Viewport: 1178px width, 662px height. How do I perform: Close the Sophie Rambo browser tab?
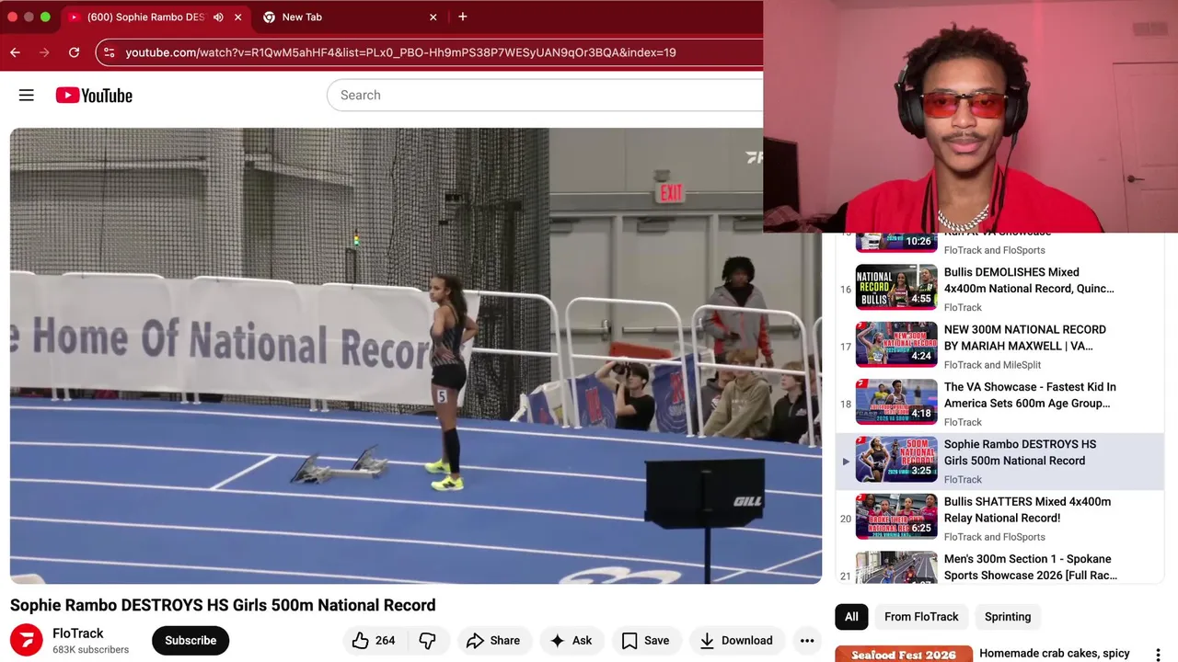(238, 17)
